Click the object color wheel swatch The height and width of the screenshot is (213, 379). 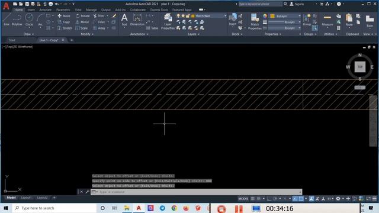click(265, 16)
